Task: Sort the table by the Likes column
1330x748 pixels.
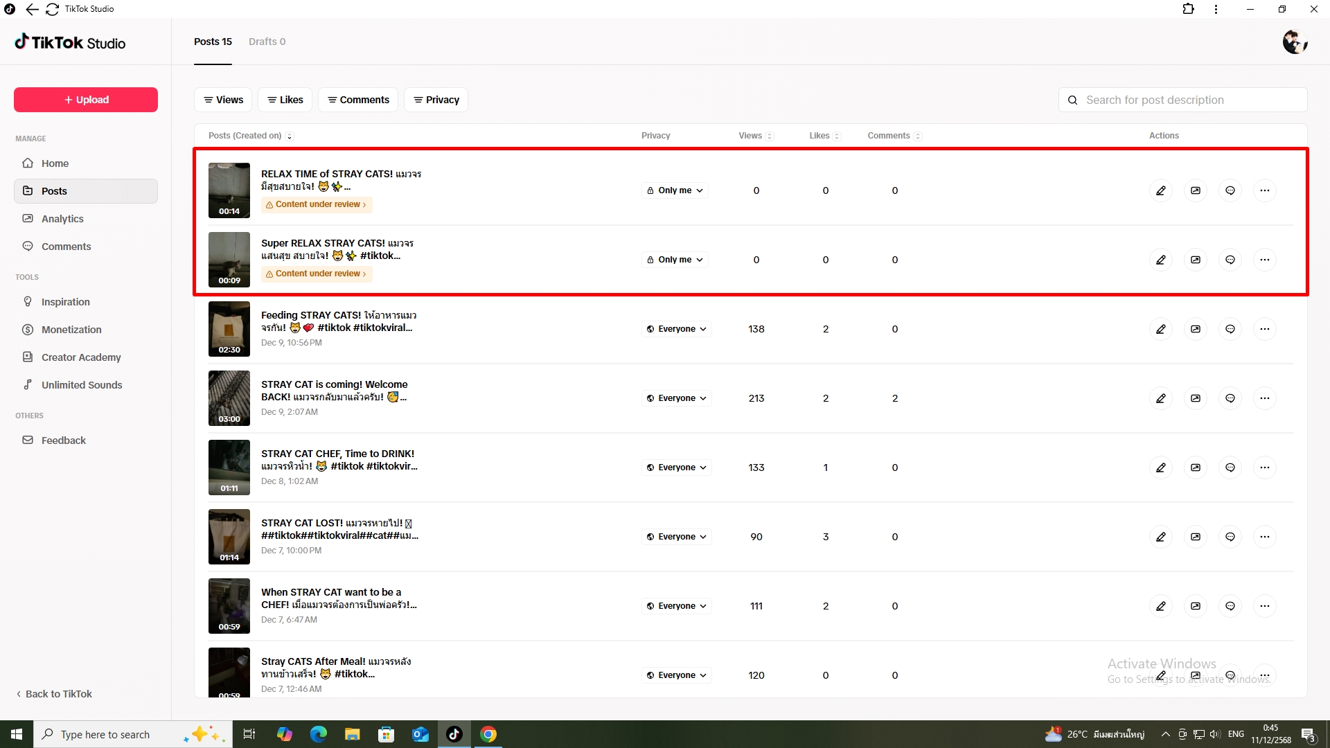Action: click(x=824, y=136)
